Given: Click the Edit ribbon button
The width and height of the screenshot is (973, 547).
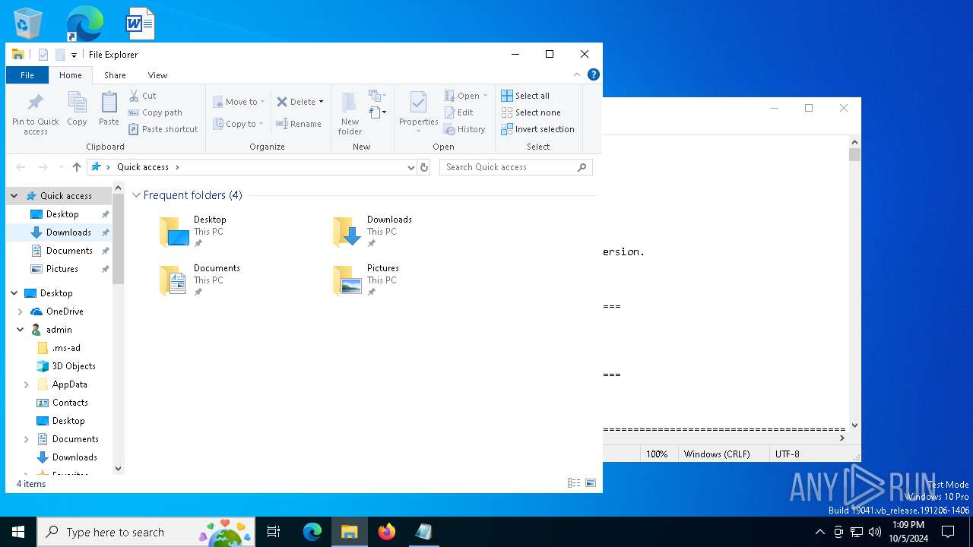Looking at the screenshot, I should click(459, 112).
